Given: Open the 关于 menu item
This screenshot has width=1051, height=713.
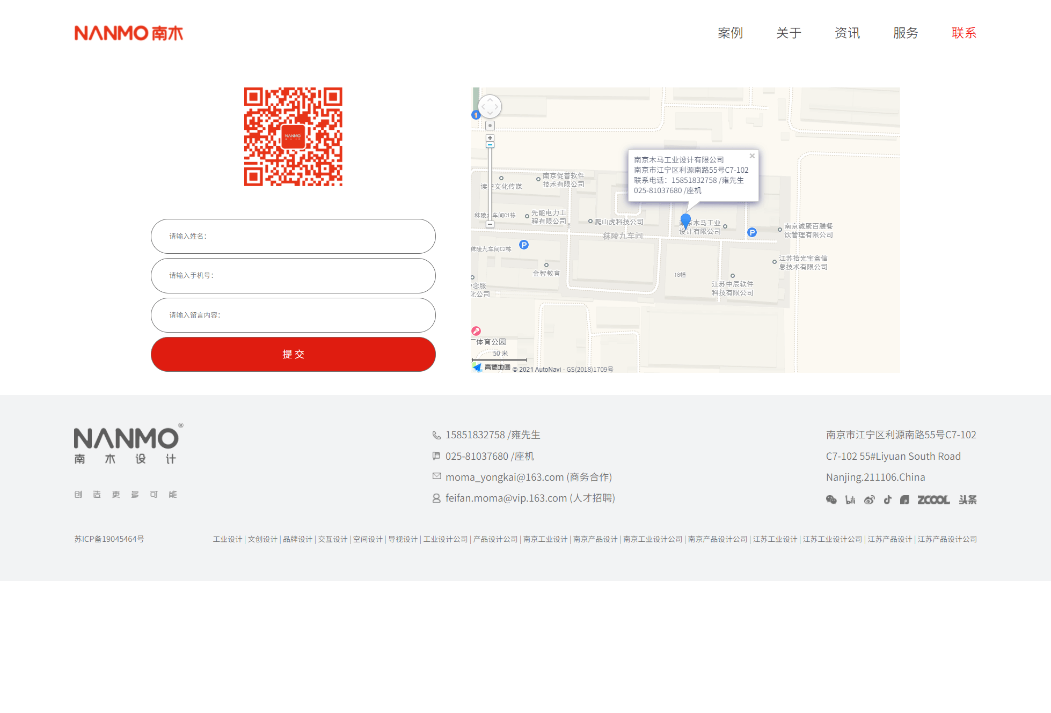Looking at the screenshot, I should click(789, 33).
